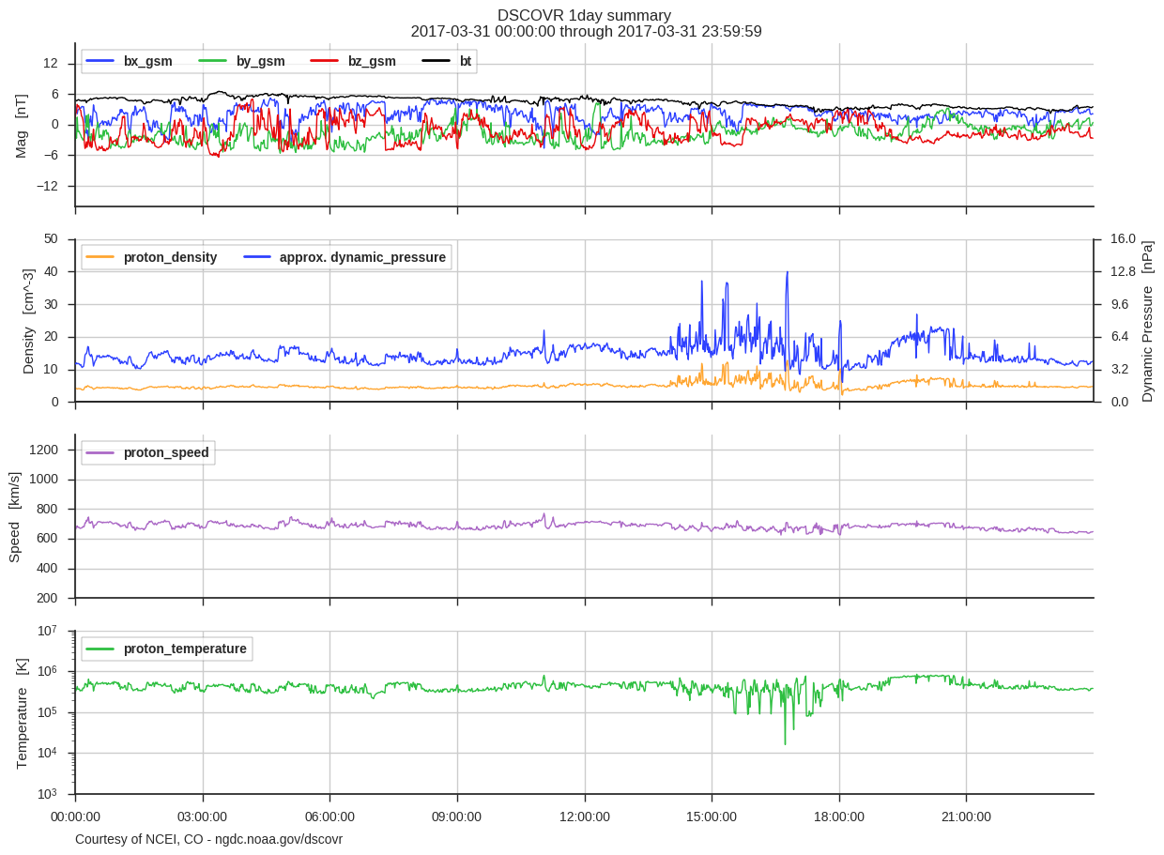1164x855 pixels.
Task: Click the −12 tick on Mag axis
Action: 47,186
